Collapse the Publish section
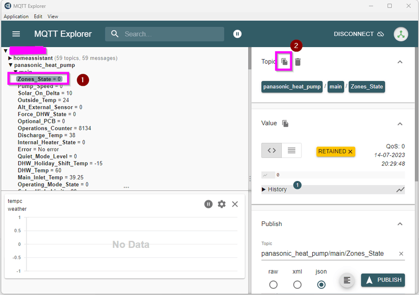 [x=400, y=224]
